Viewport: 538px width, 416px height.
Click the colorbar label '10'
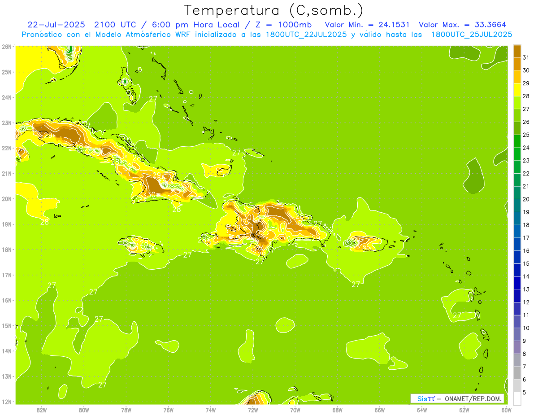(x=526, y=328)
